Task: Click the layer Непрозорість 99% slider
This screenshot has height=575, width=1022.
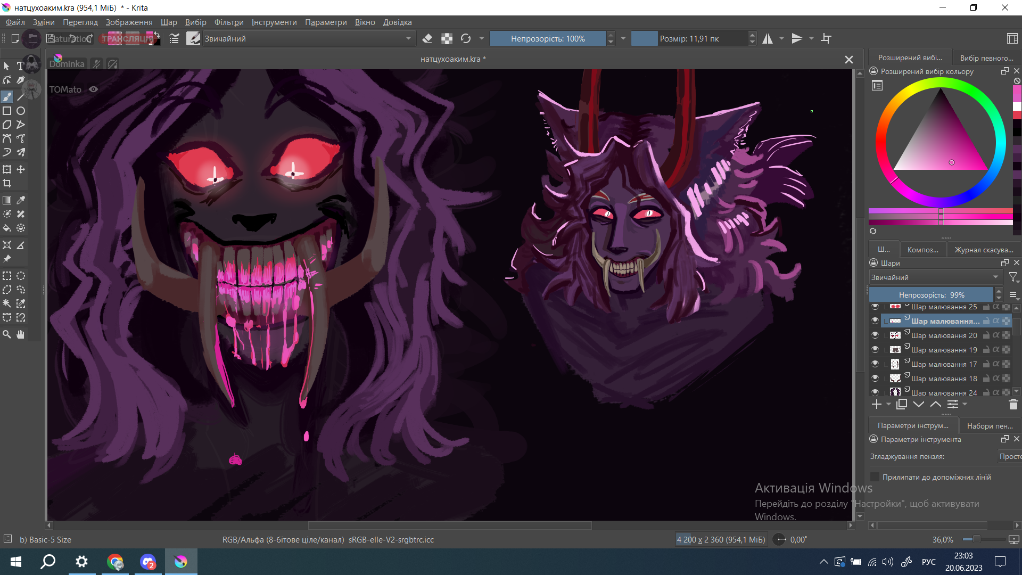Action: [x=931, y=295]
